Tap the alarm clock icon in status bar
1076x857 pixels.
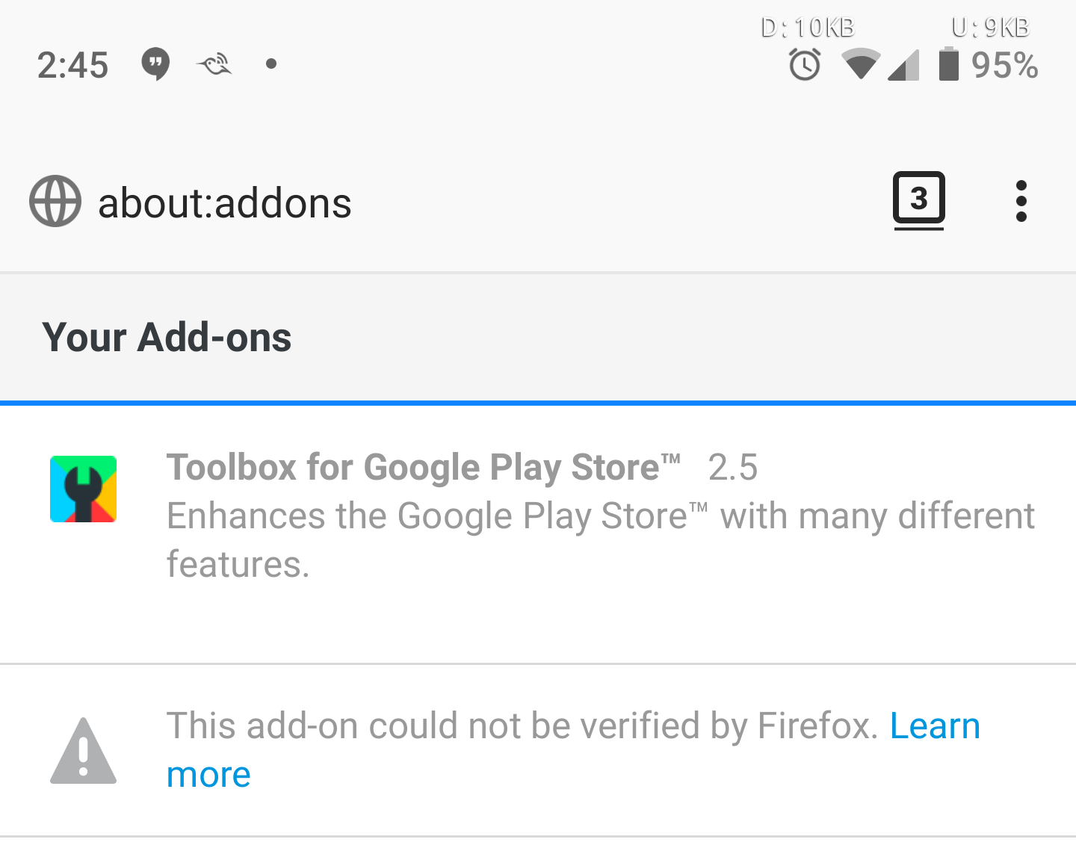(804, 66)
